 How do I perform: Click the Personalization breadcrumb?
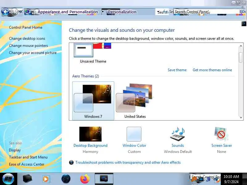point(122,12)
